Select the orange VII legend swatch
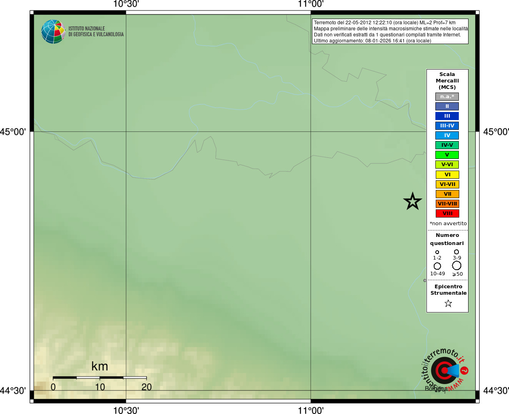The height and width of the screenshot is (414, 509). pyautogui.click(x=447, y=194)
